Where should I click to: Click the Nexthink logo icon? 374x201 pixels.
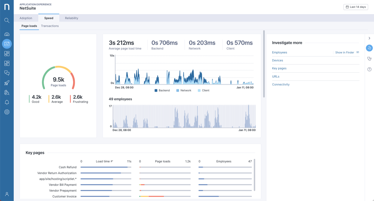(7, 6)
